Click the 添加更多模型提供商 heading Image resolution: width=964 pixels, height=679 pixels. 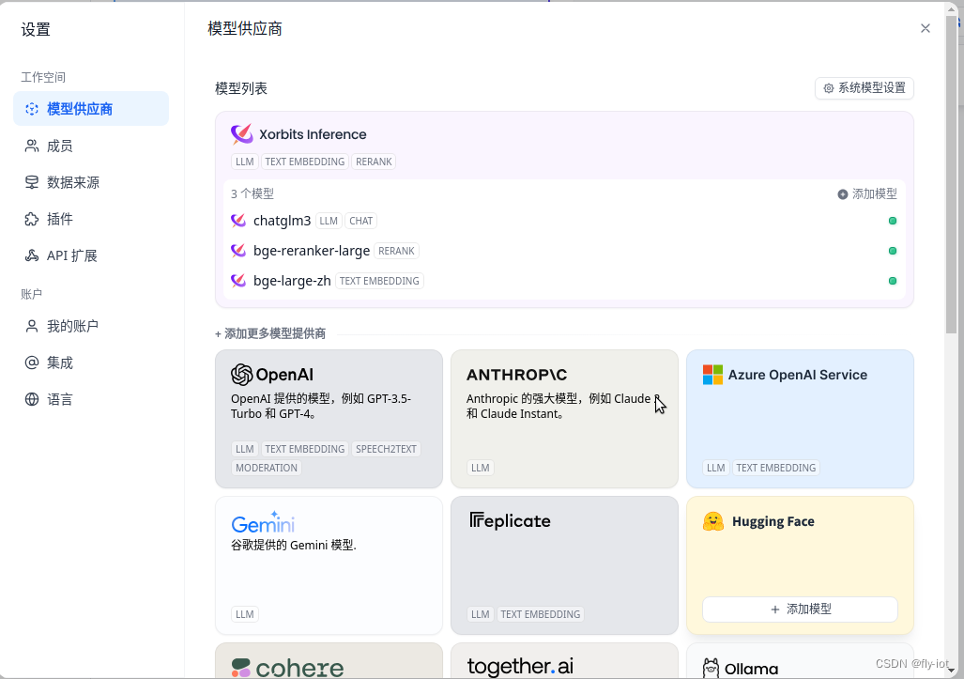[270, 333]
